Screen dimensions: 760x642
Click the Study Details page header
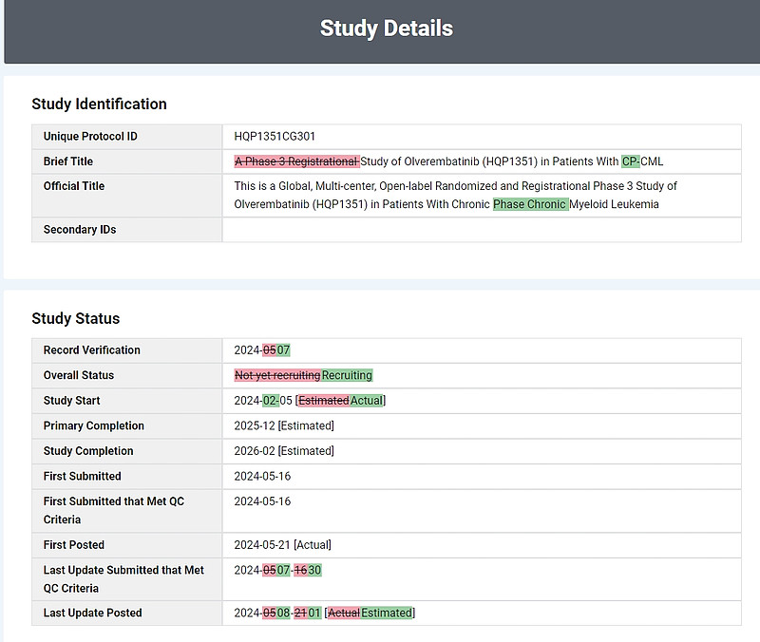coord(387,28)
